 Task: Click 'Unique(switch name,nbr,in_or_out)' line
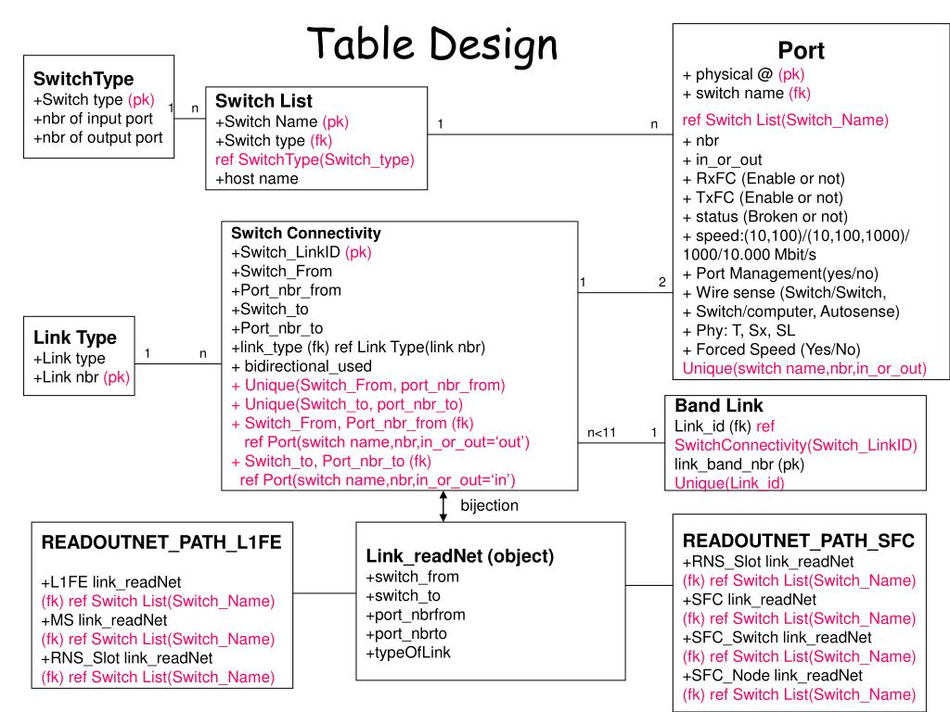point(804,369)
